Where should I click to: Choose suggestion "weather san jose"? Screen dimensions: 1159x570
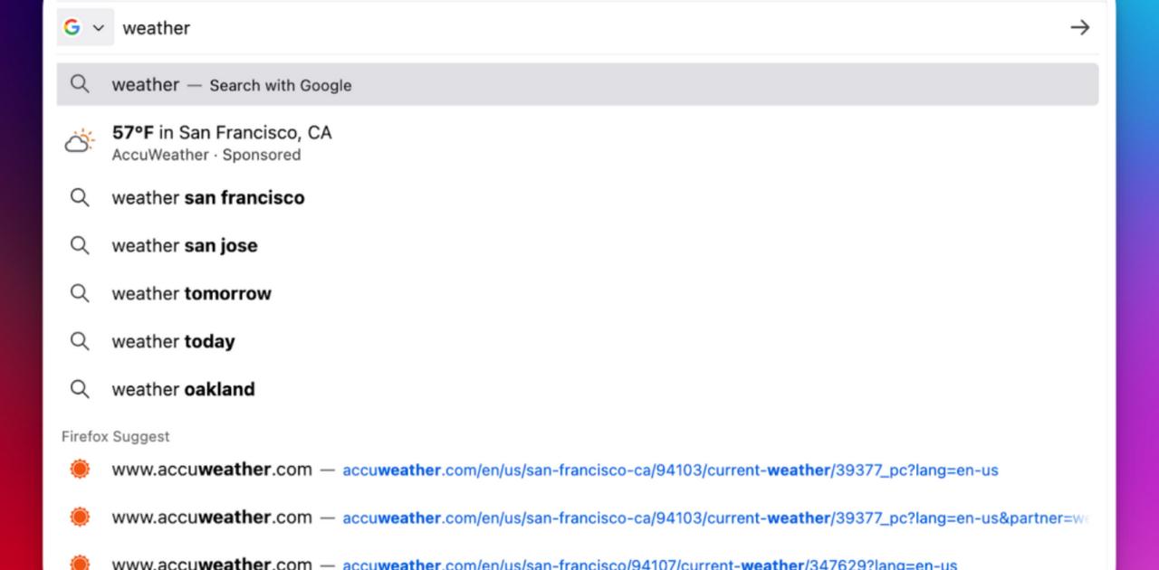click(x=578, y=245)
